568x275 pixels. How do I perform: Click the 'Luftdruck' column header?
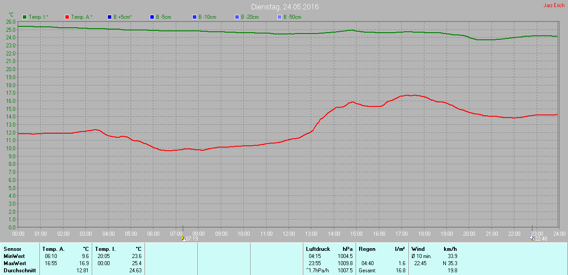tap(318, 249)
